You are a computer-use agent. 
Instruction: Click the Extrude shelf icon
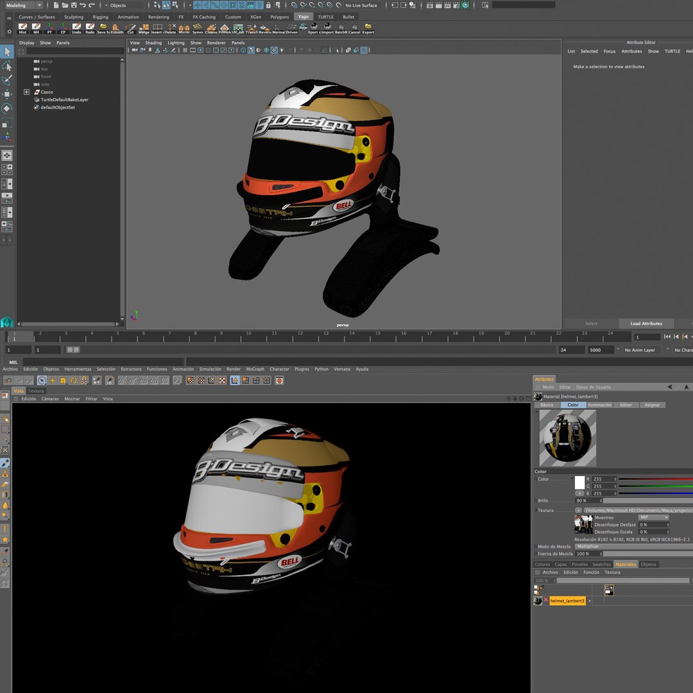[x=117, y=29]
